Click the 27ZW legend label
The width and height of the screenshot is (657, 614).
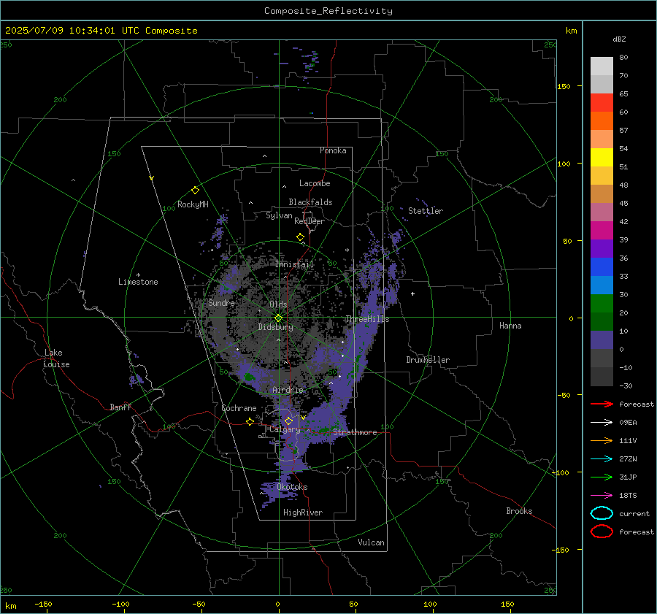pyautogui.click(x=628, y=459)
